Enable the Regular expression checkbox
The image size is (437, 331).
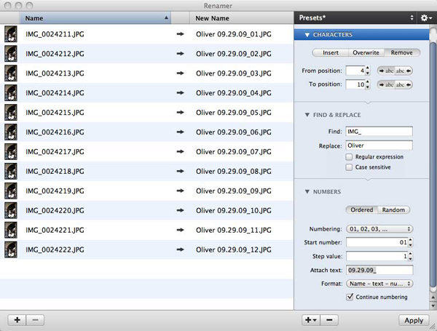pyautogui.click(x=350, y=157)
